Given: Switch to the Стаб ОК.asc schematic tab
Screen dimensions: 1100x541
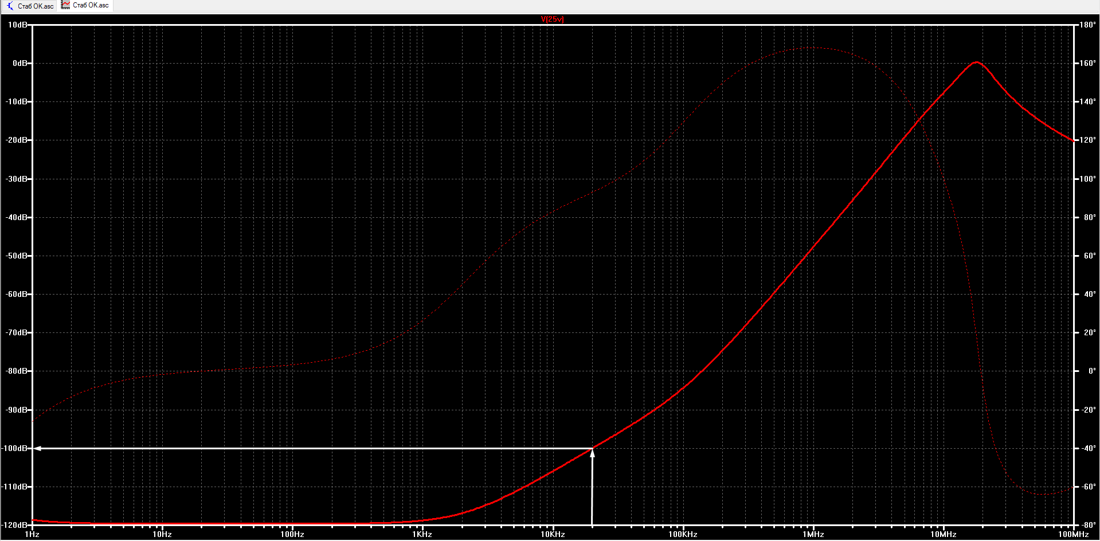Looking at the screenshot, I should pyautogui.click(x=30, y=6).
